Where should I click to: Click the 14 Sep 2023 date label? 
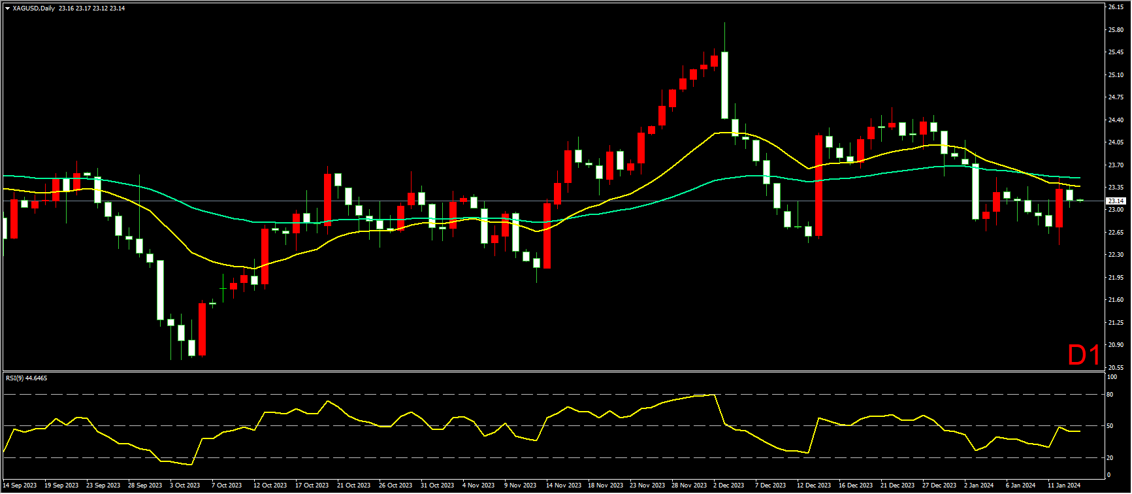pos(20,486)
